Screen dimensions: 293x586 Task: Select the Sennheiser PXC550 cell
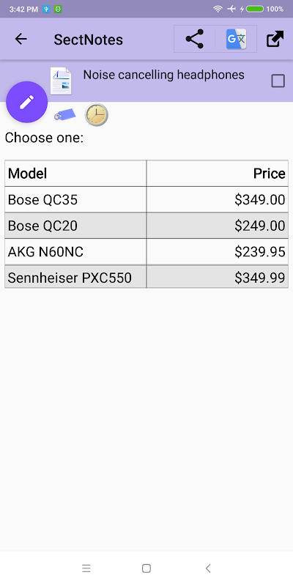click(x=75, y=277)
